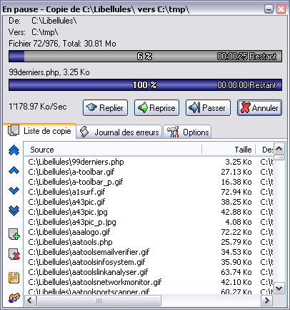Select the aaalogo.gif file row
This screenshot has height=310, width=290.
click(149, 232)
